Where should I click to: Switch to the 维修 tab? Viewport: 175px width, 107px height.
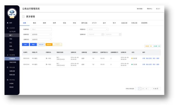44,23
